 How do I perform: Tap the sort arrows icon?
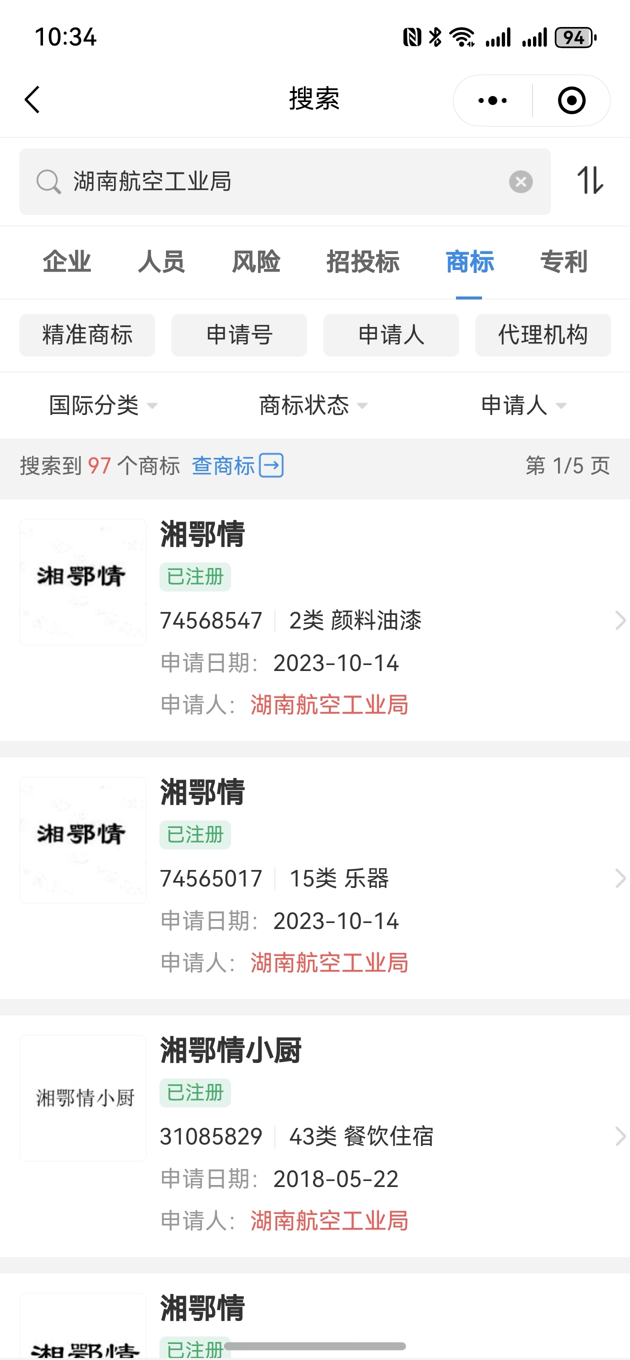point(590,180)
